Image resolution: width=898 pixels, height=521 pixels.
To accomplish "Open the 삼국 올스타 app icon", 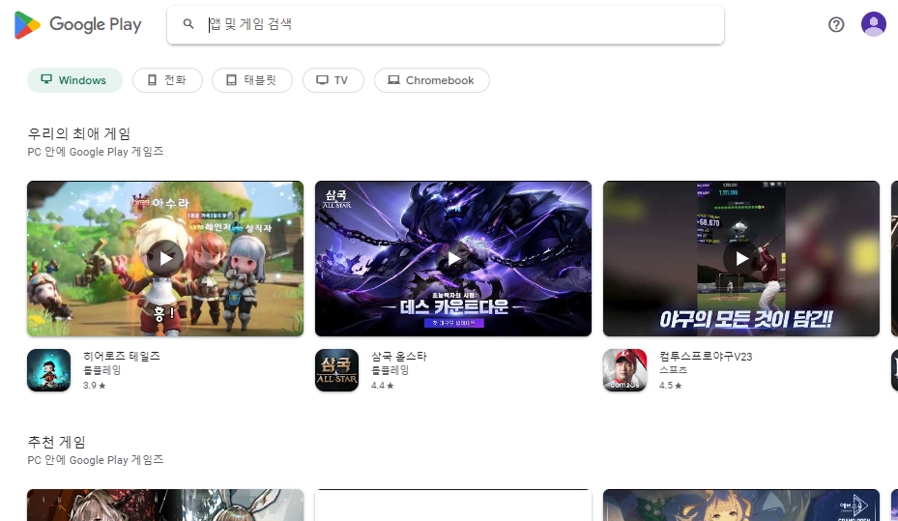I will tap(336, 370).
